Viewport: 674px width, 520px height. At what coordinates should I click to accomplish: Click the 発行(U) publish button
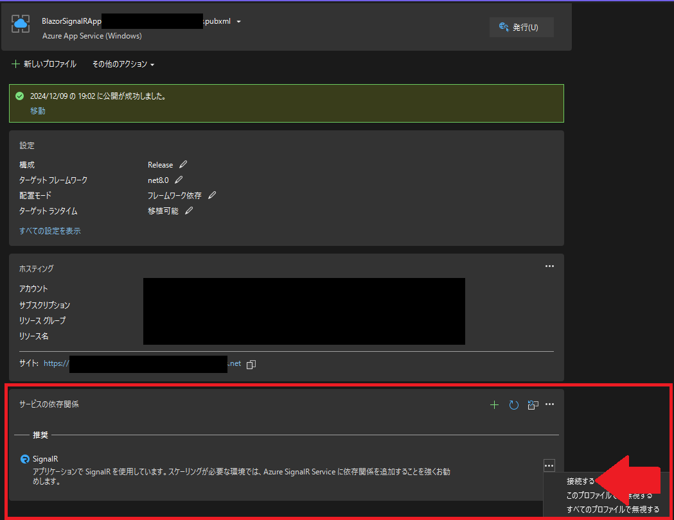tap(522, 28)
